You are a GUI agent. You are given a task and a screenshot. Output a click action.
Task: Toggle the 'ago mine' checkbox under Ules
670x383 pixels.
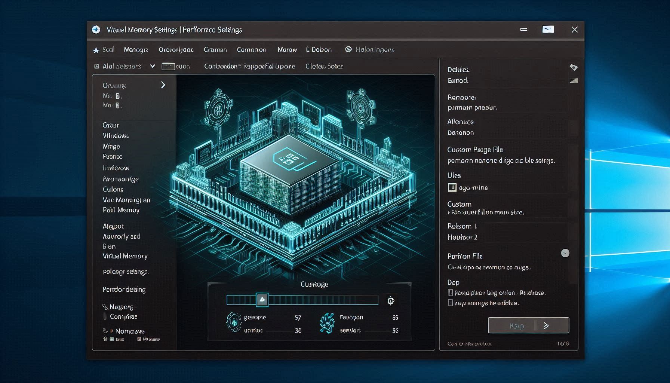tap(452, 187)
